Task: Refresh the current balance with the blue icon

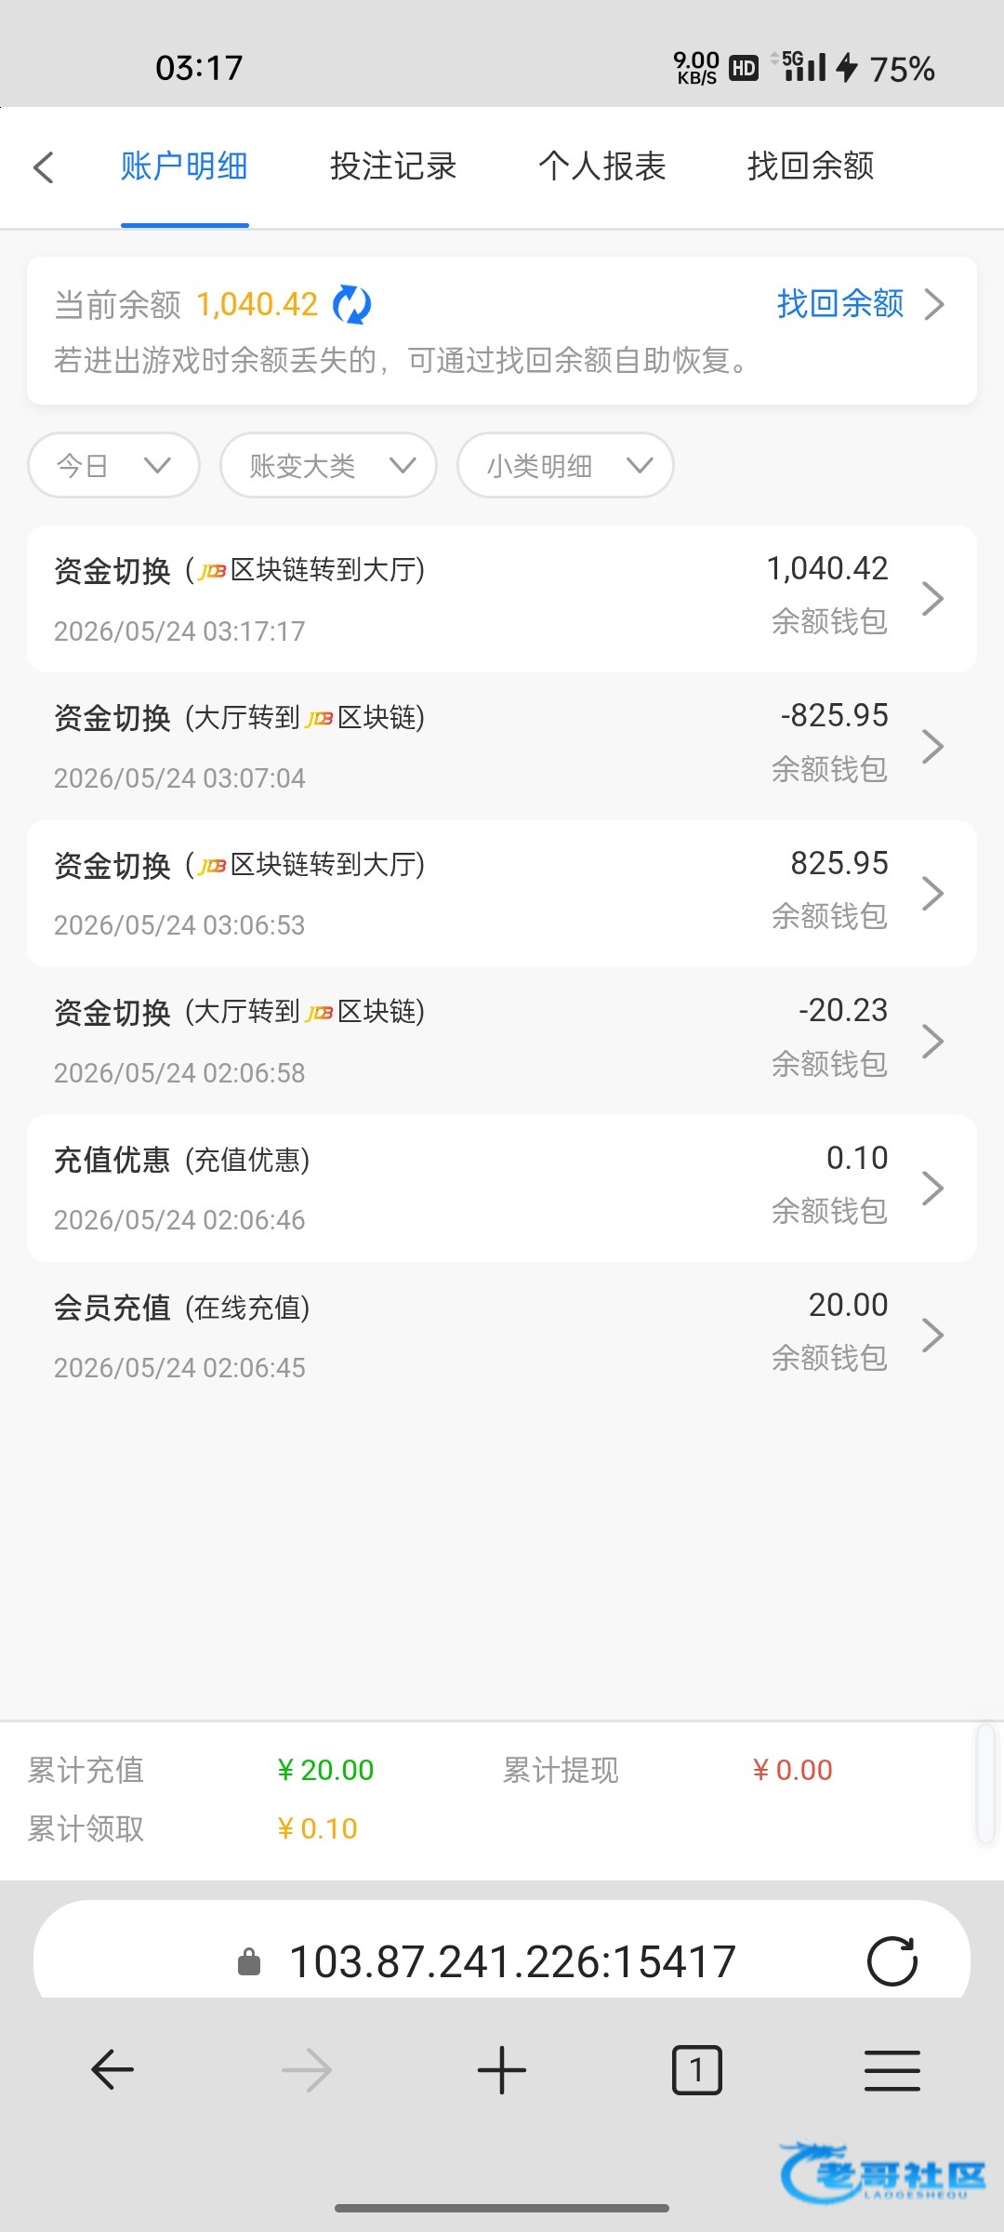Action: (352, 304)
